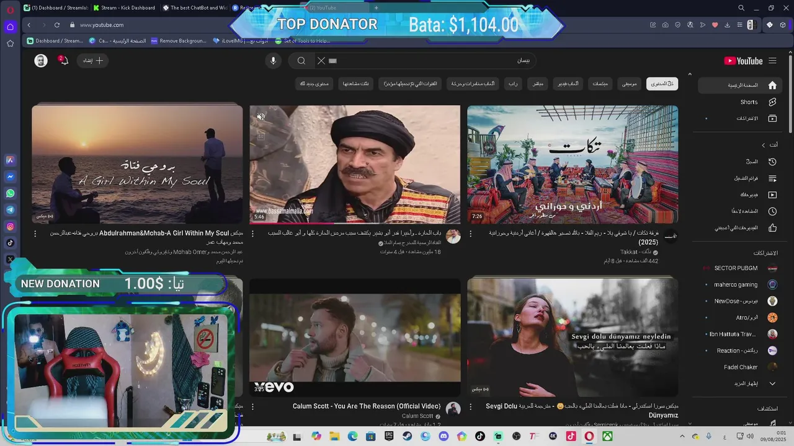794x446 pixels.
Task: Select the Video games filter chip
Action: [x=568, y=84]
